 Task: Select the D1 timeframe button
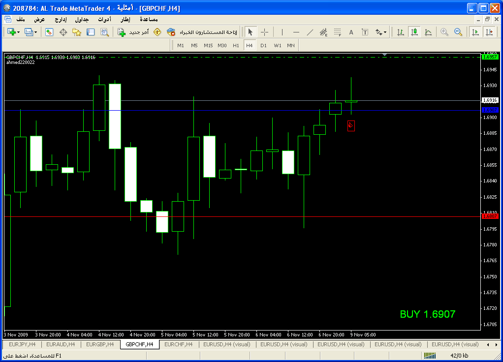[263, 46]
